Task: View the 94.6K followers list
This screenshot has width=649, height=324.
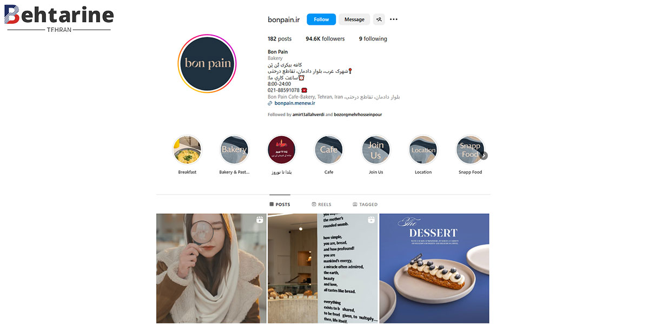Action: pos(325,39)
